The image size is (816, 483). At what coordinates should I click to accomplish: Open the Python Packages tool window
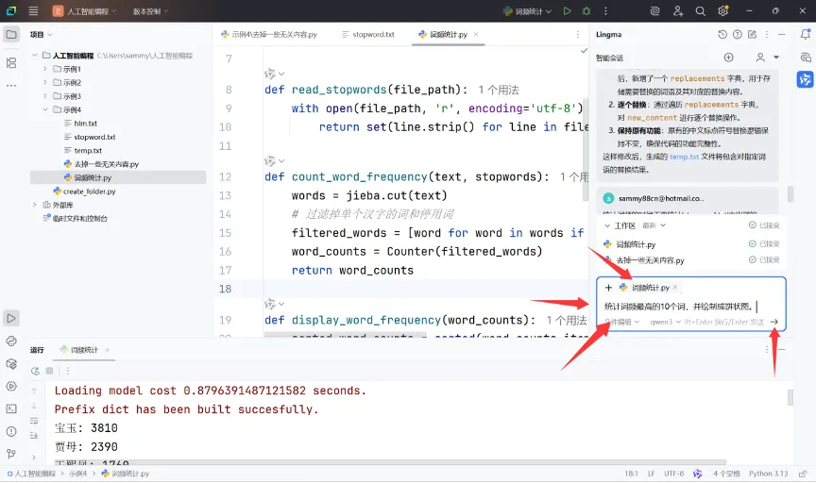click(x=11, y=364)
